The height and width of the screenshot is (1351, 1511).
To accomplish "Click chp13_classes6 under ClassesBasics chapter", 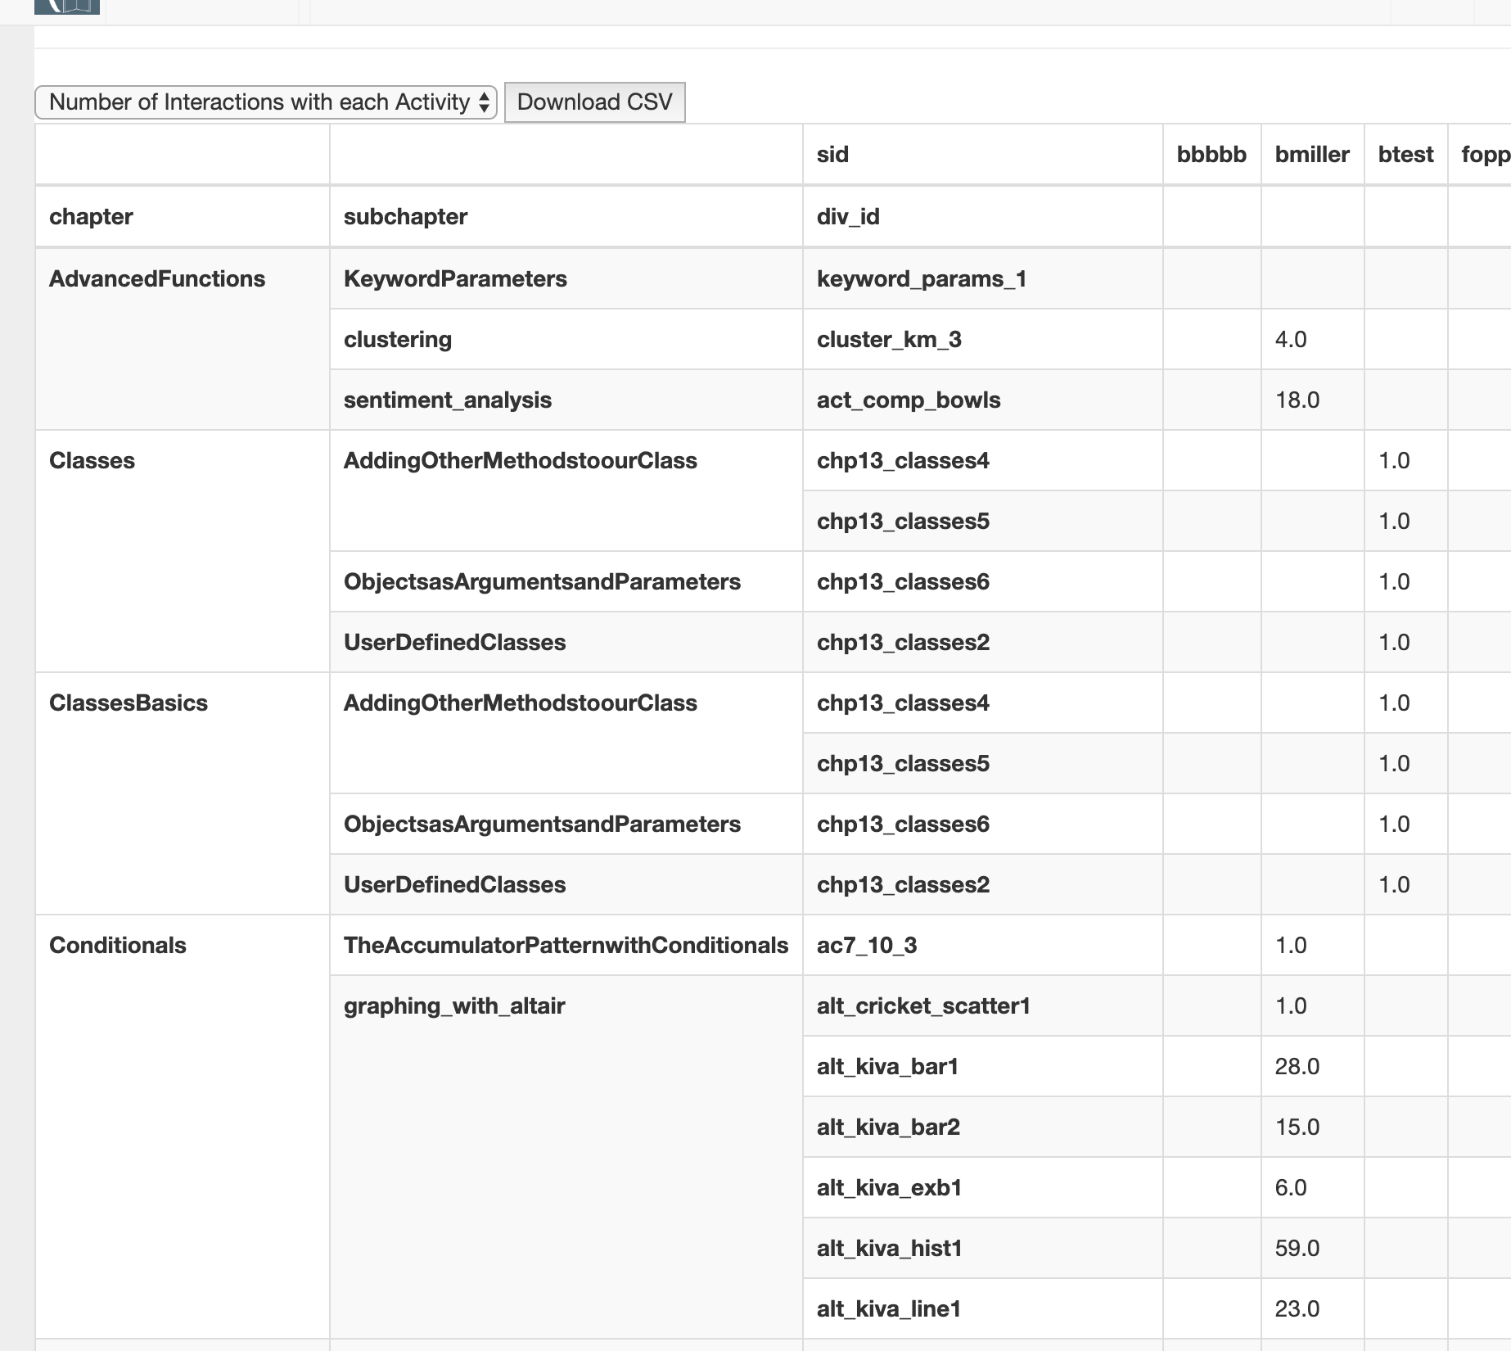I will coord(983,824).
